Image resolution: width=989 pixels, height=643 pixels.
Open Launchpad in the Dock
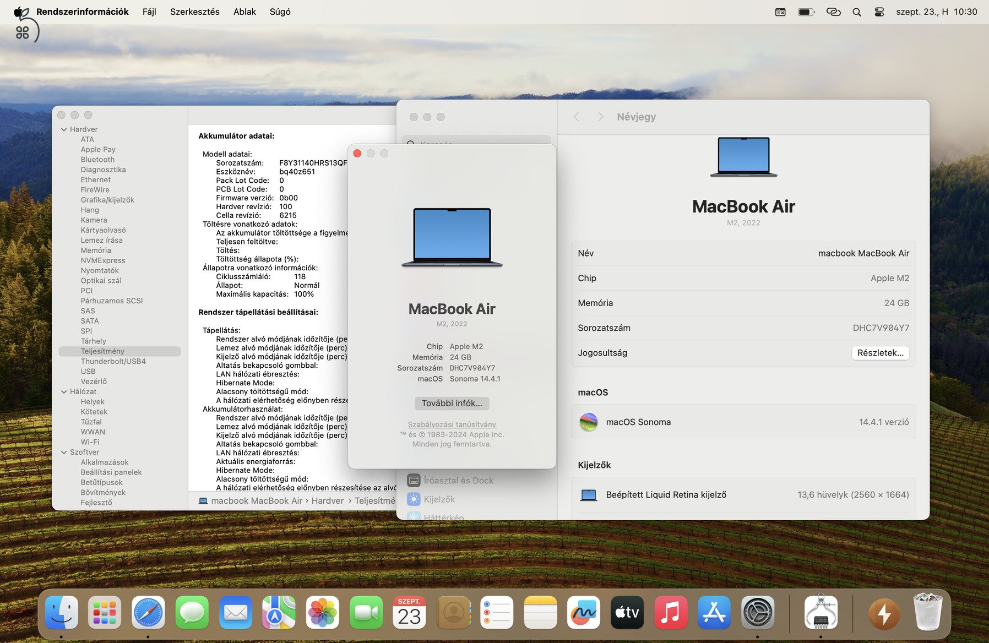pos(105,612)
